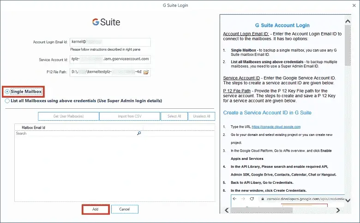Click the underlined Account Login Email ID text
The height and width of the screenshot is (223, 360).
(246, 34)
